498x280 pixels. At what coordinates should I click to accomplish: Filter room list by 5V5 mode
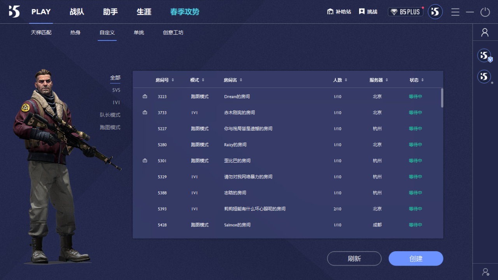click(x=116, y=90)
